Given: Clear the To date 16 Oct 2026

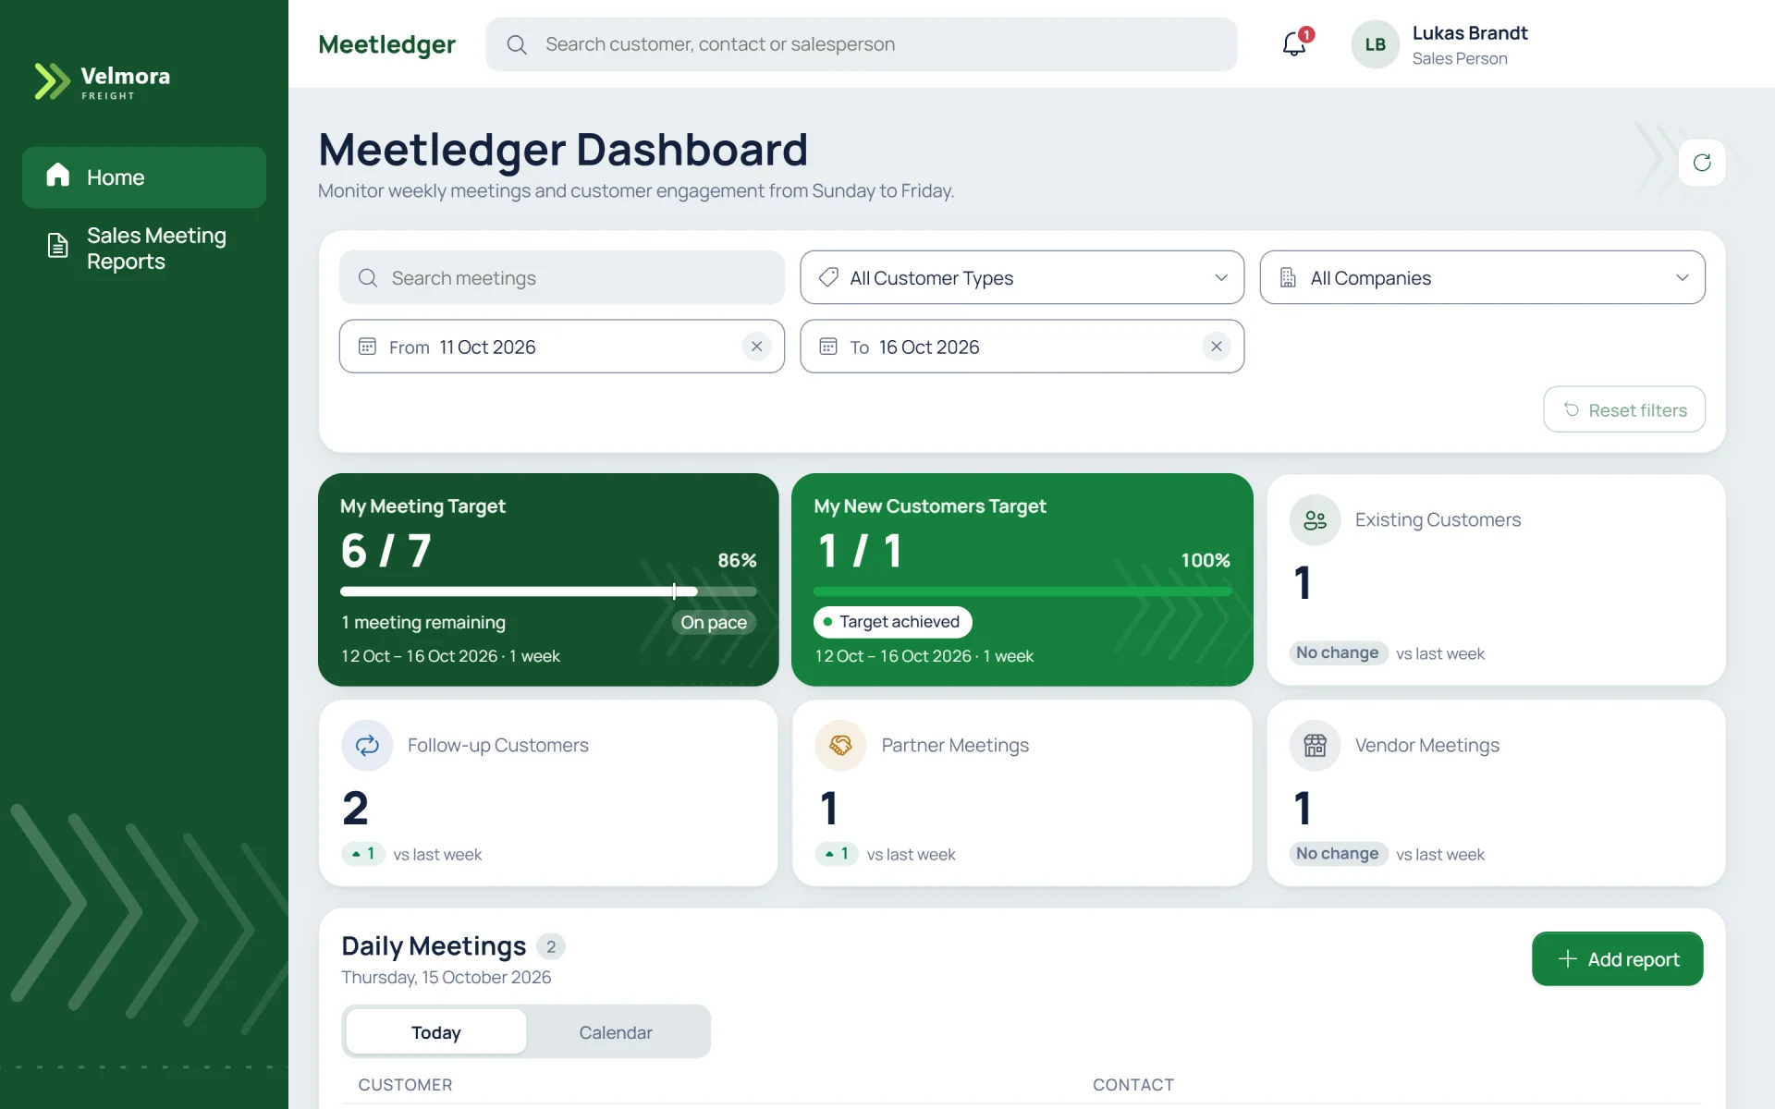Looking at the screenshot, I should click(1217, 347).
